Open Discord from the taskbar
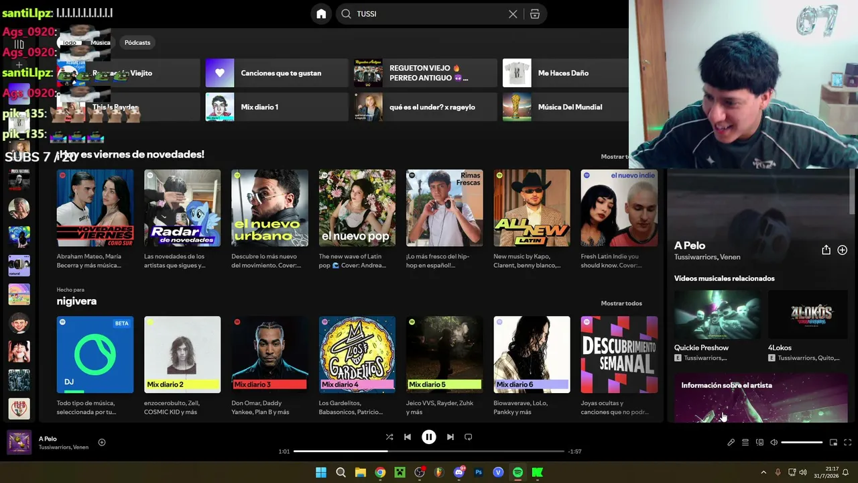 pyautogui.click(x=459, y=472)
